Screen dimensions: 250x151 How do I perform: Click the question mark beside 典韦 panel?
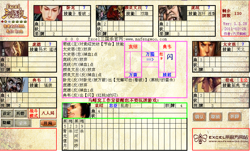(50, 80)
